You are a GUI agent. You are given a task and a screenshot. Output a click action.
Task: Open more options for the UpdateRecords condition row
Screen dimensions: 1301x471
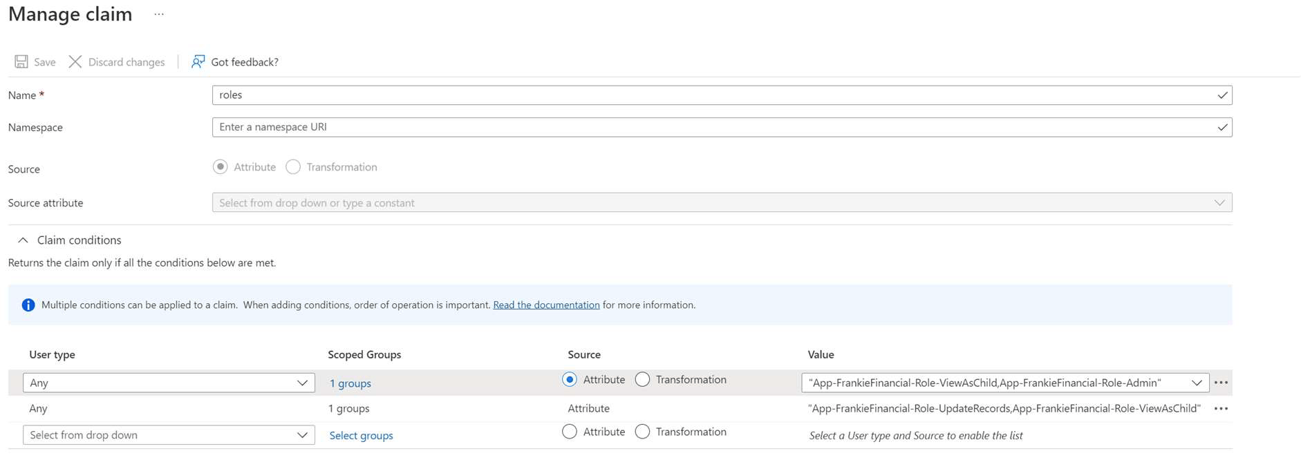[x=1221, y=409]
